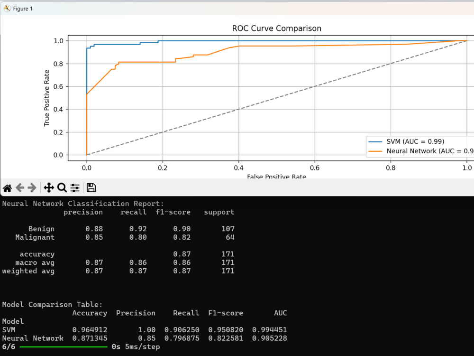Select the Zoom to rectangle magnifier tool
The height and width of the screenshot is (356, 474).
coord(62,188)
